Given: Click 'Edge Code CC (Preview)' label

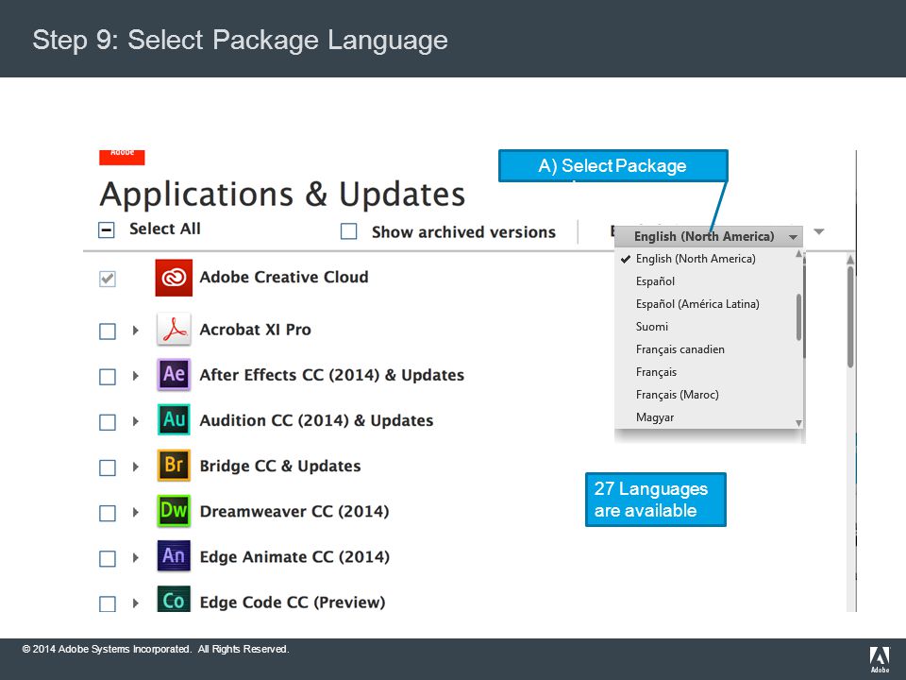Looking at the screenshot, I should [293, 603].
